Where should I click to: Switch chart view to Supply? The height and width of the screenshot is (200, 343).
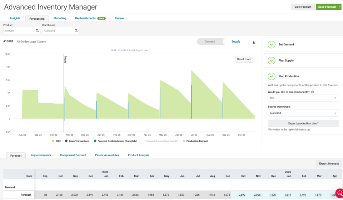(x=236, y=42)
